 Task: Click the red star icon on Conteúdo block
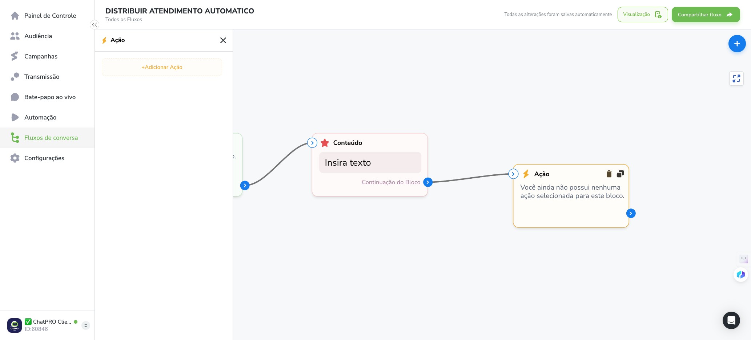(325, 143)
